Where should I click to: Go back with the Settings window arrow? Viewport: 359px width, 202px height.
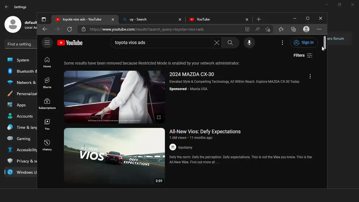[7, 7]
